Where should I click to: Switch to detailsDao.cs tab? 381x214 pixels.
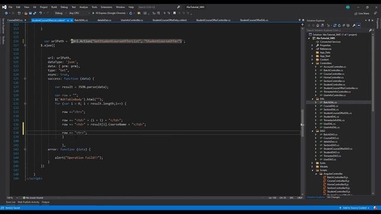tap(104, 20)
